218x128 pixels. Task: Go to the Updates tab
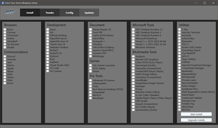tap(89, 13)
